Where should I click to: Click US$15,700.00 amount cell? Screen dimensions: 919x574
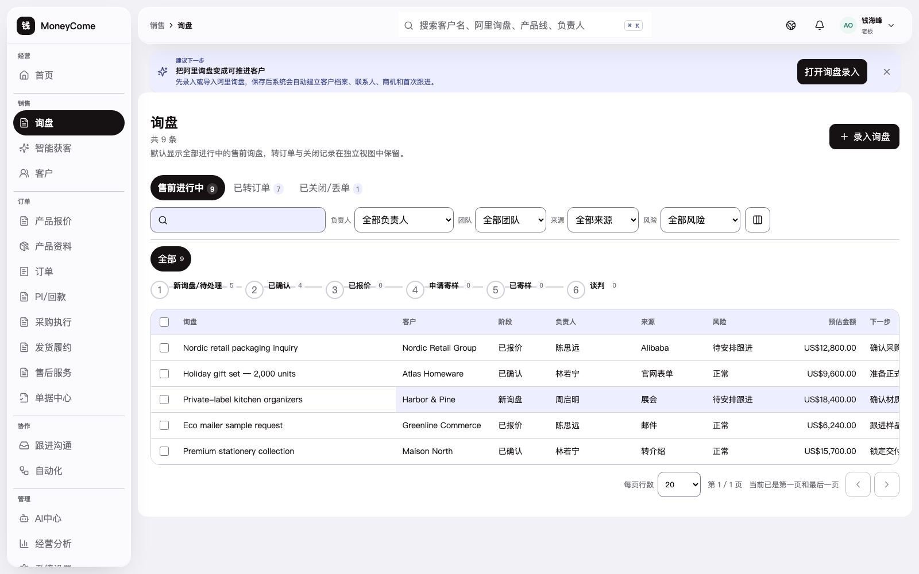[x=830, y=451]
